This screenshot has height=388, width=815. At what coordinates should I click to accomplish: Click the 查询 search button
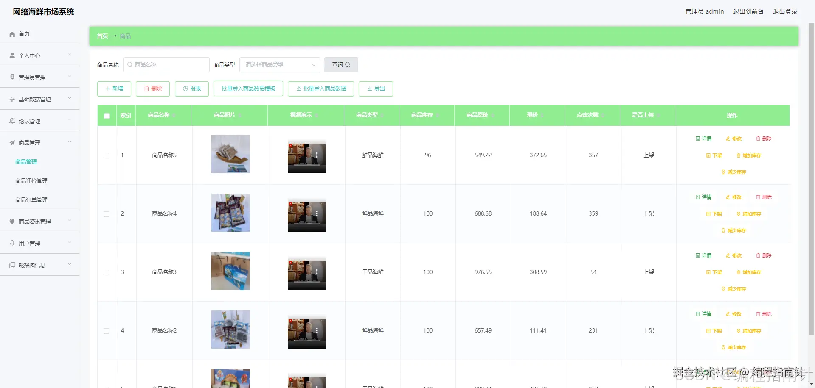(x=341, y=65)
